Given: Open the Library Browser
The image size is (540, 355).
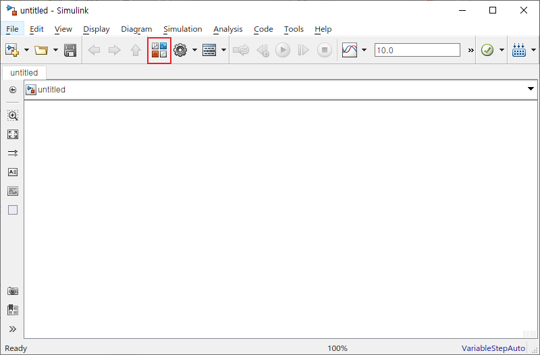Looking at the screenshot, I should pyautogui.click(x=159, y=50).
